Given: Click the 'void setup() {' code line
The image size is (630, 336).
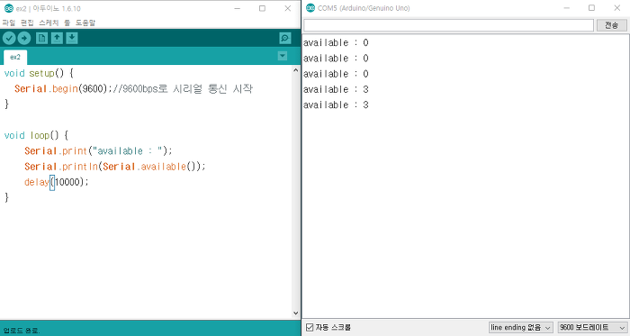Looking at the screenshot, I should [x=39, y=73].
